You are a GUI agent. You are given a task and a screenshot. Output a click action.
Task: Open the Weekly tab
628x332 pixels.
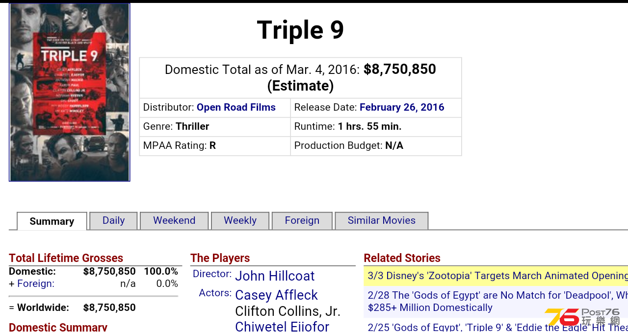(240, 220)
